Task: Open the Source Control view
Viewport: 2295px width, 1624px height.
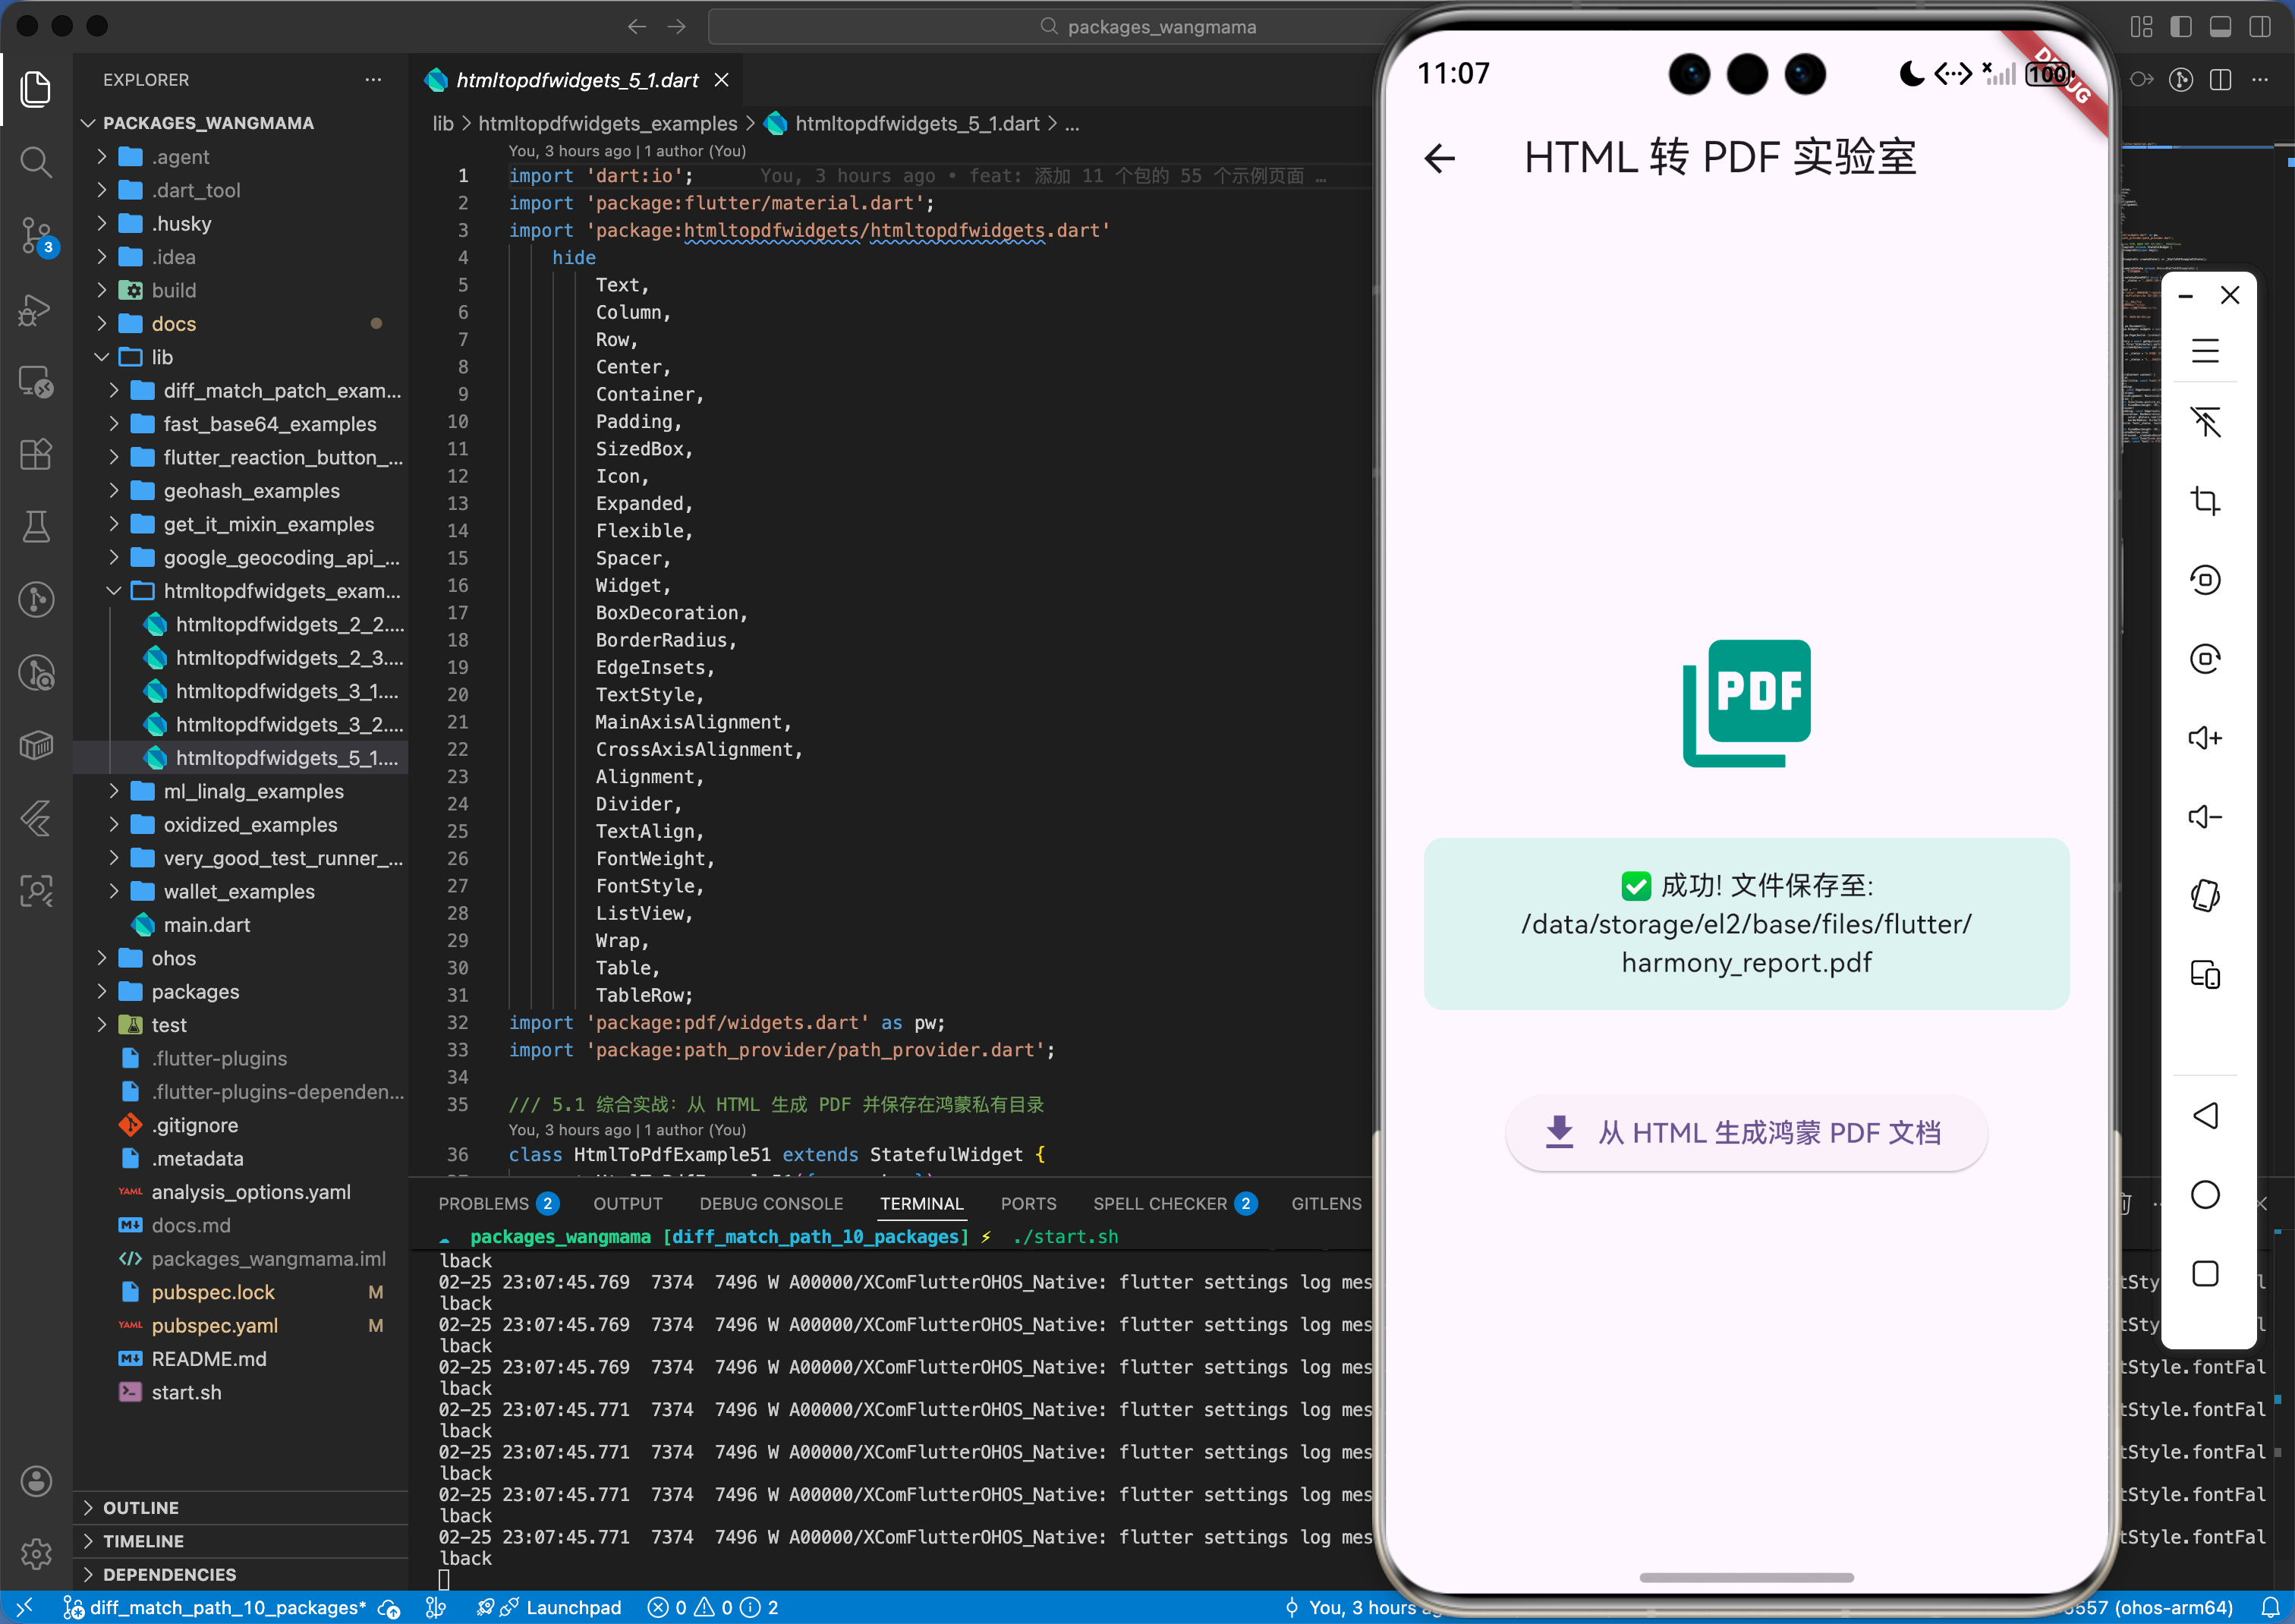Action: pyautogui.click(x=36, y=235)
